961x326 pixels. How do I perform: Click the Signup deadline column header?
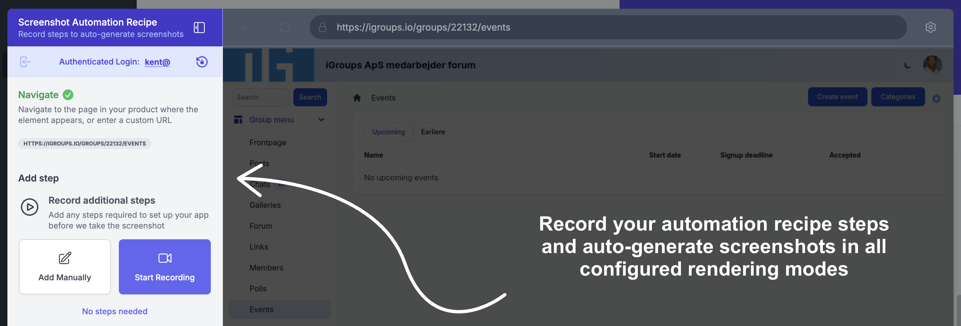coord(746,155)
